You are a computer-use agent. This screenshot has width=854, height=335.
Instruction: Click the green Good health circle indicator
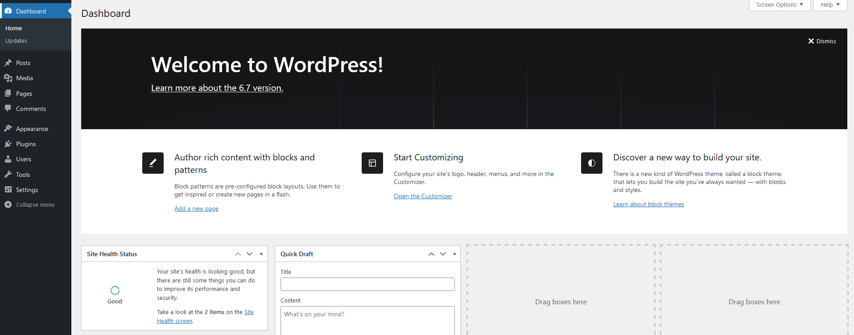click(115, 290)
